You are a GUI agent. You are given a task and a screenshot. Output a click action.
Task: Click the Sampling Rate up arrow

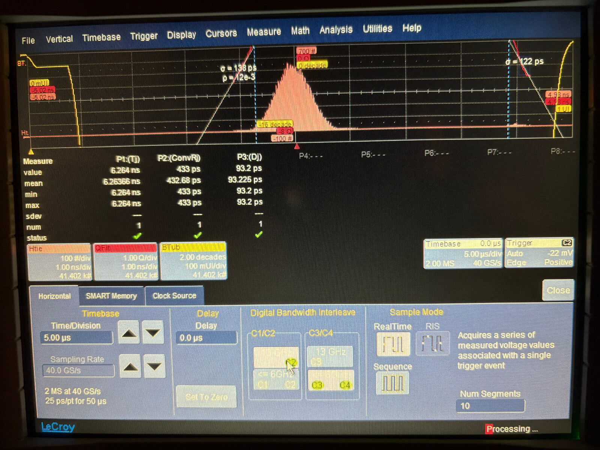point(130,366)
